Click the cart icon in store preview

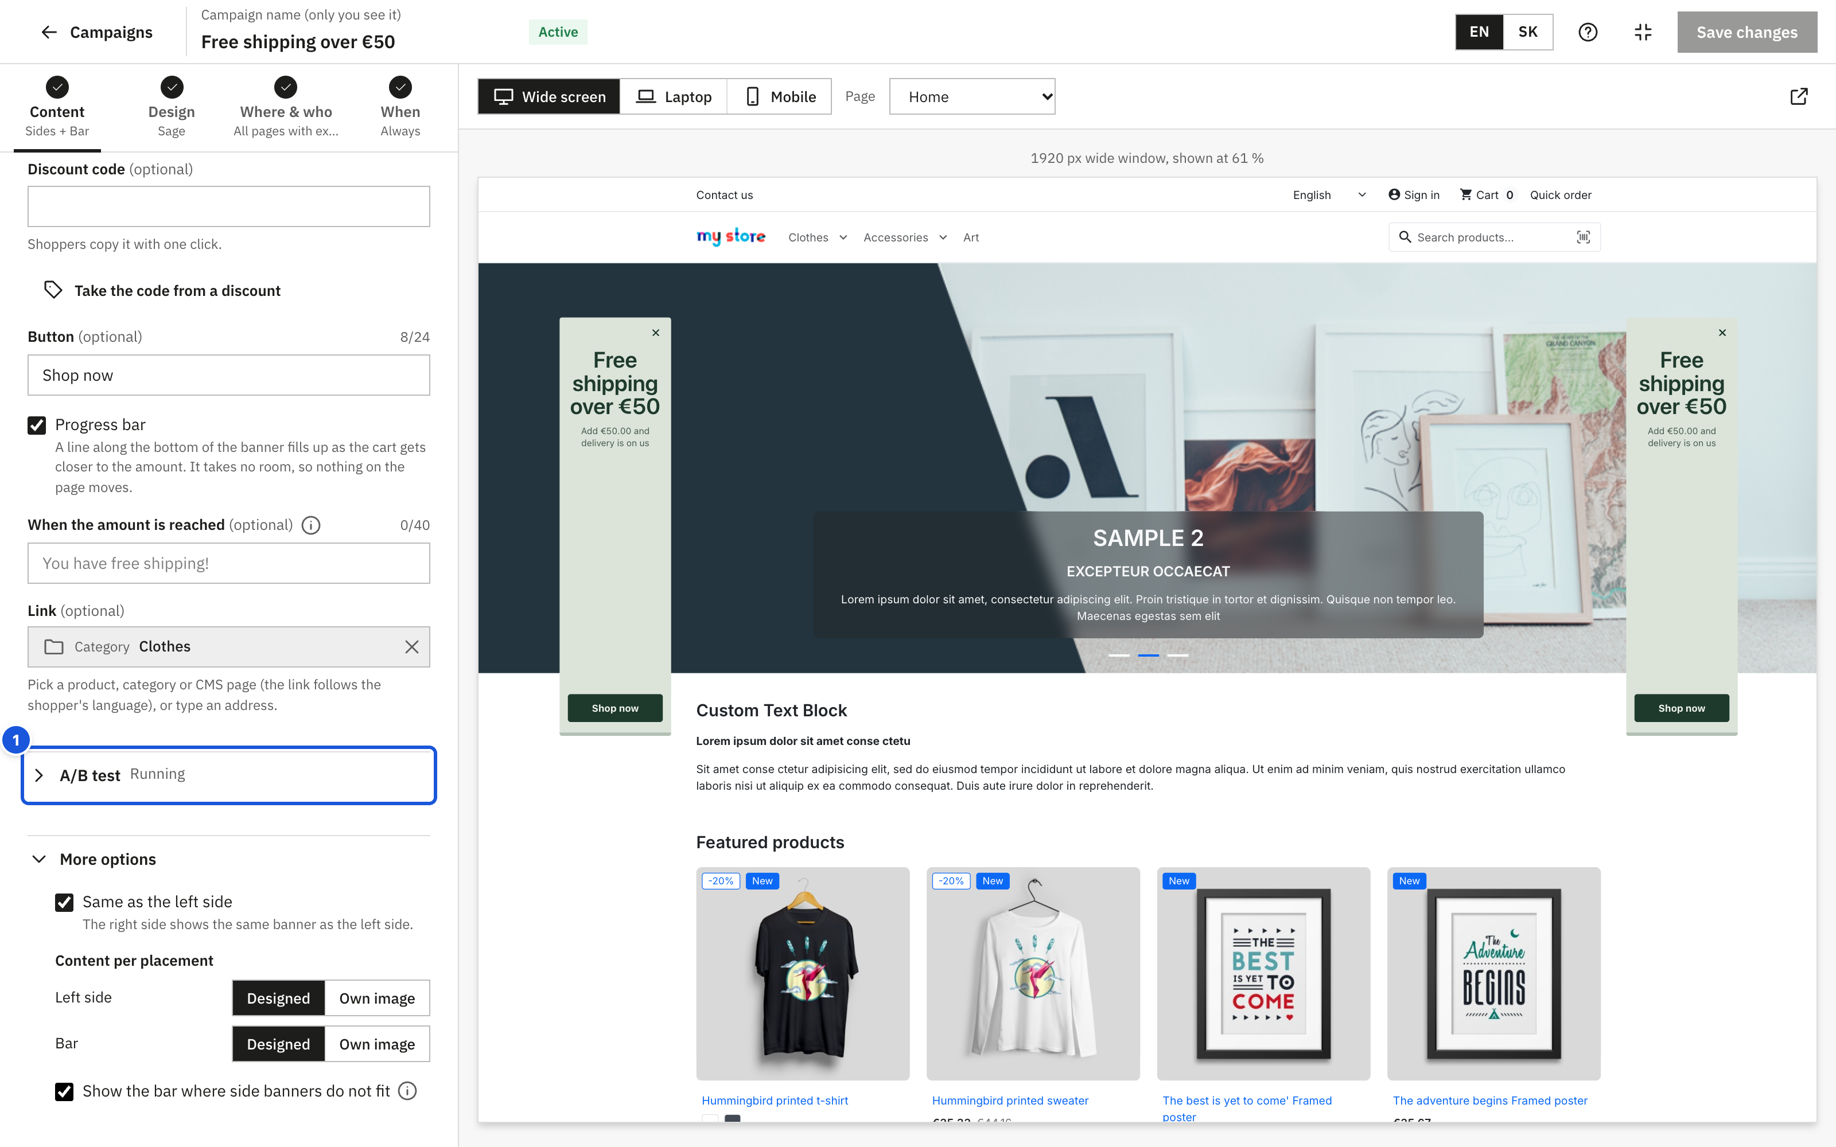tap(1466, 194)
